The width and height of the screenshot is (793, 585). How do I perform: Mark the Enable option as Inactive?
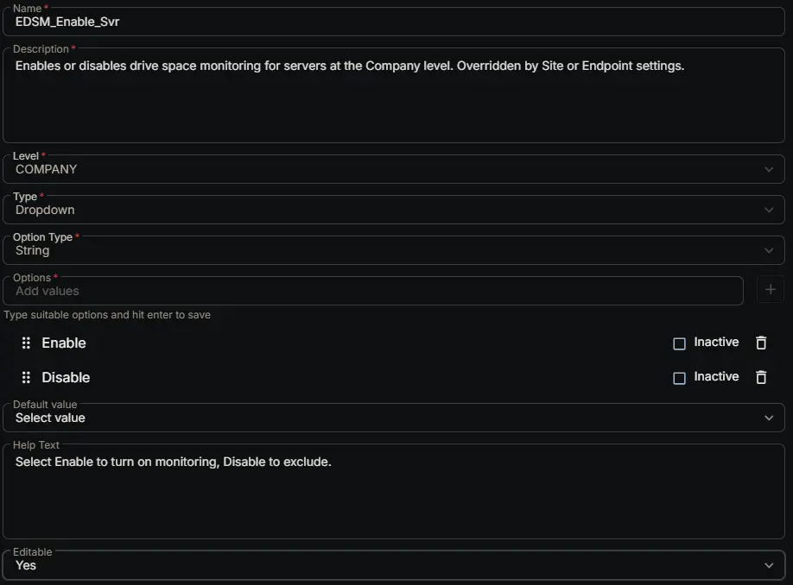(x=679, y=343)
